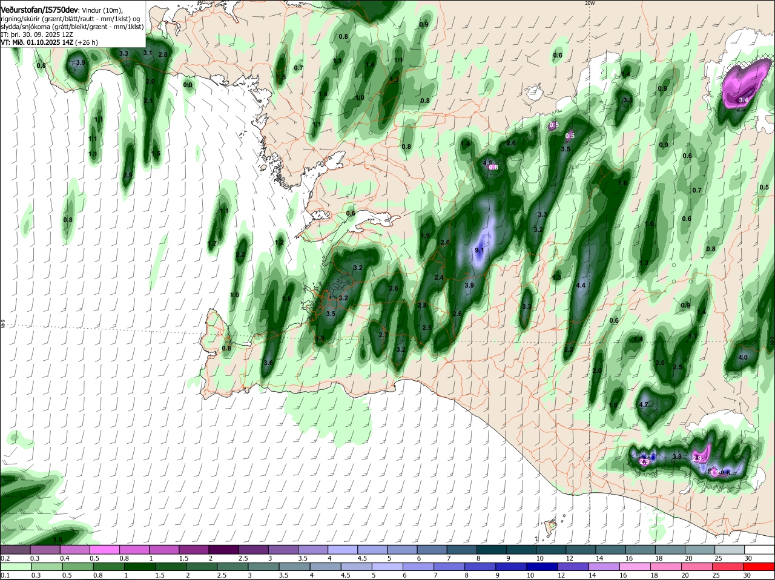Image resolution: width=775 pixels, height=580 pixels.
Task: Click the bright red swatch labeled 30 in lower legend
Action: [x=760, y=568]
